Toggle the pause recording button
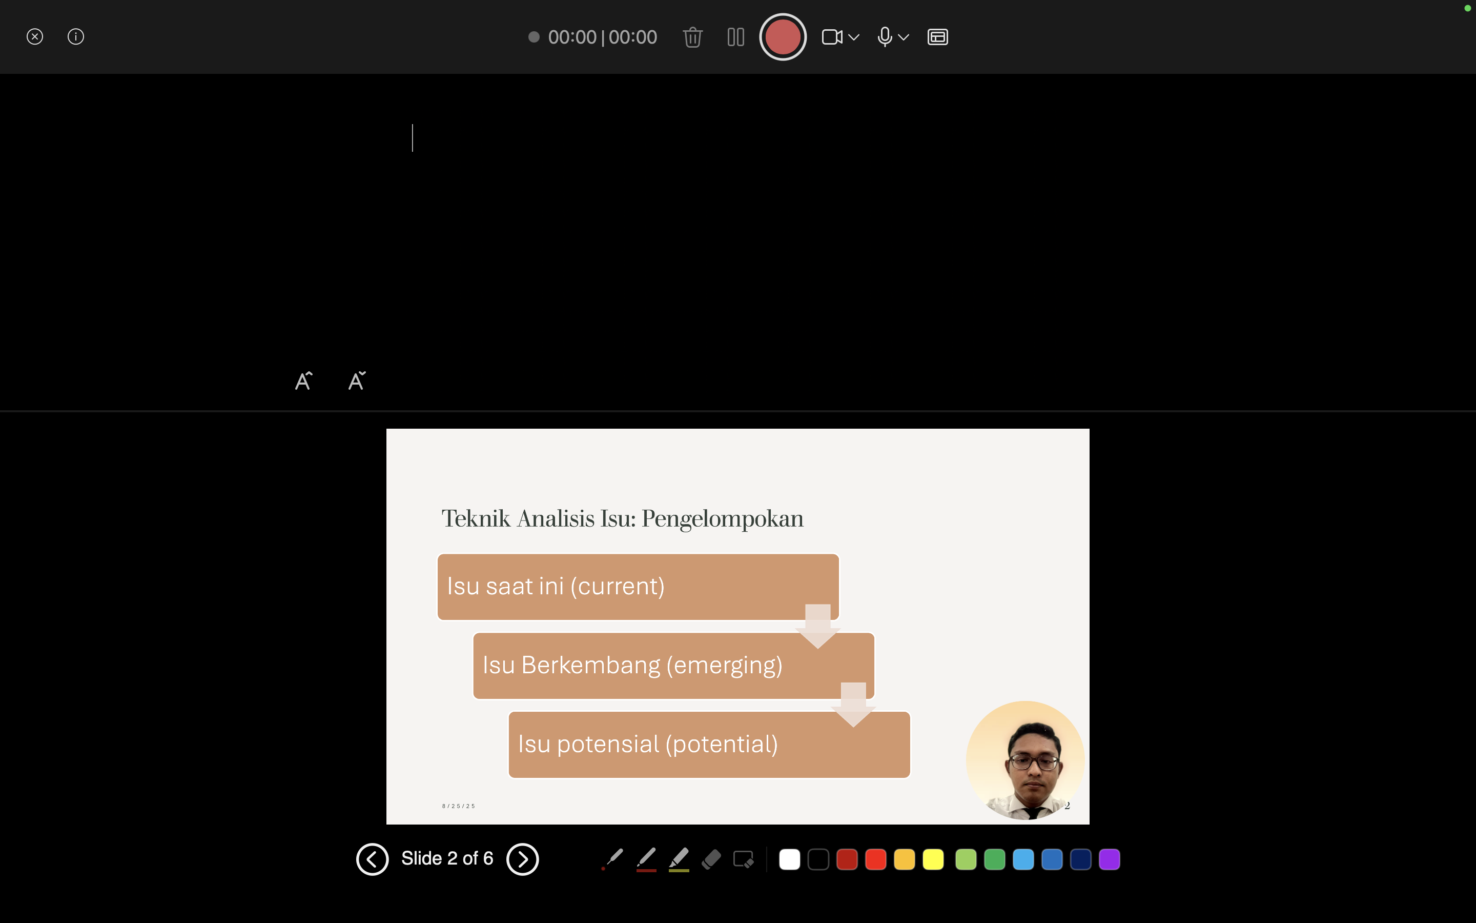1476x923 pixels. click(x=735, y=37)
